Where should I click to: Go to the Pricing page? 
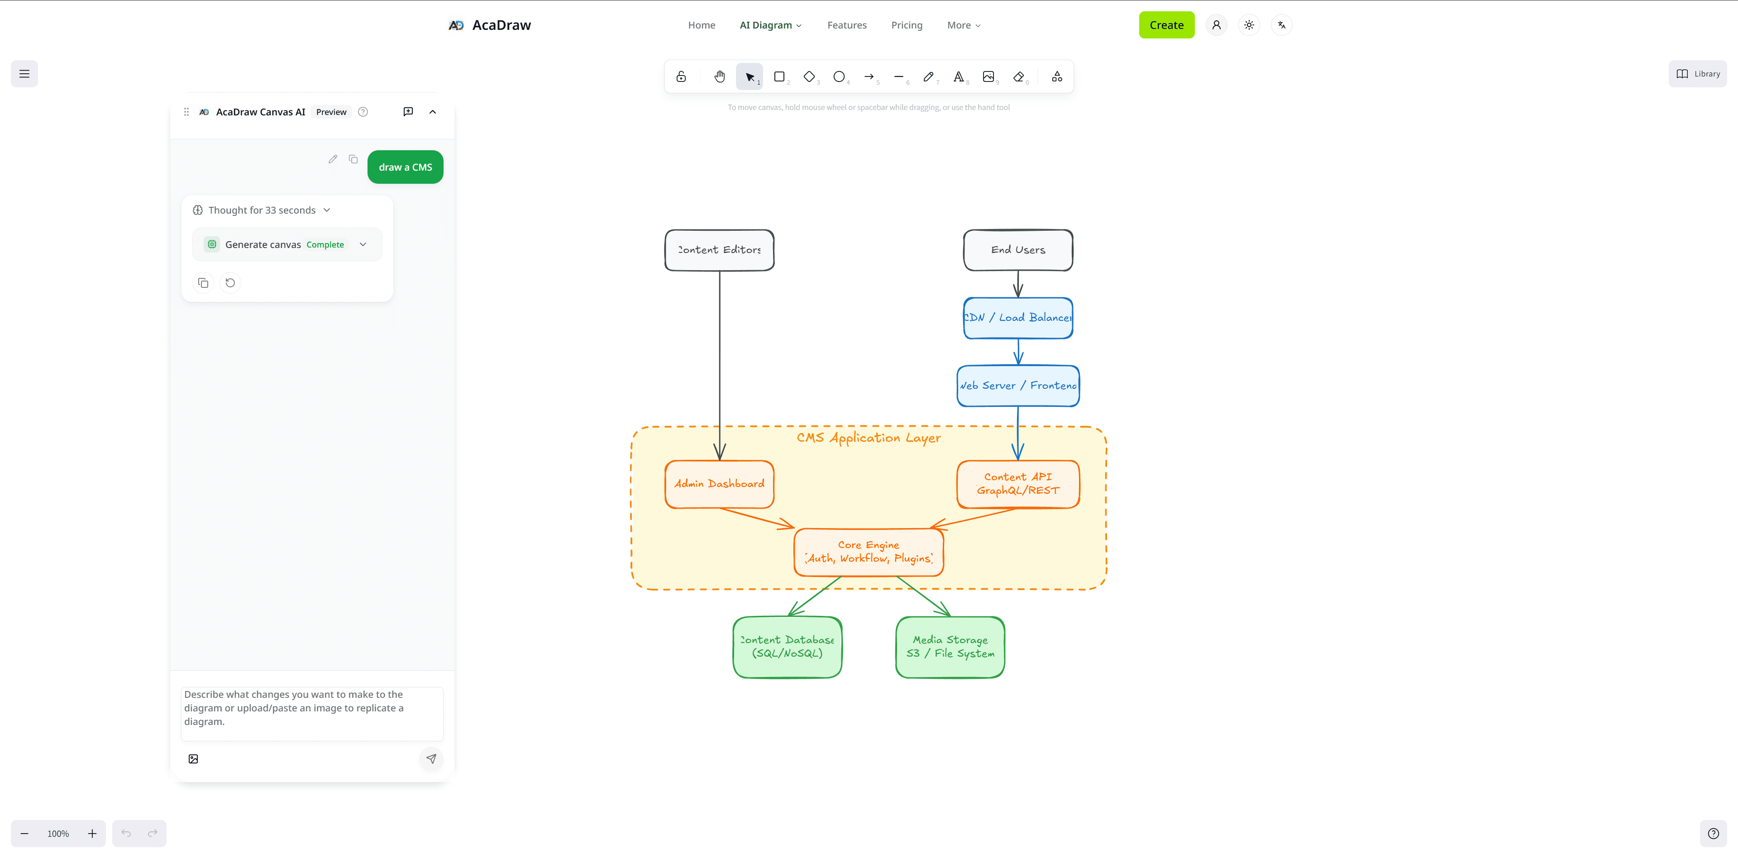tap(907, 25)
